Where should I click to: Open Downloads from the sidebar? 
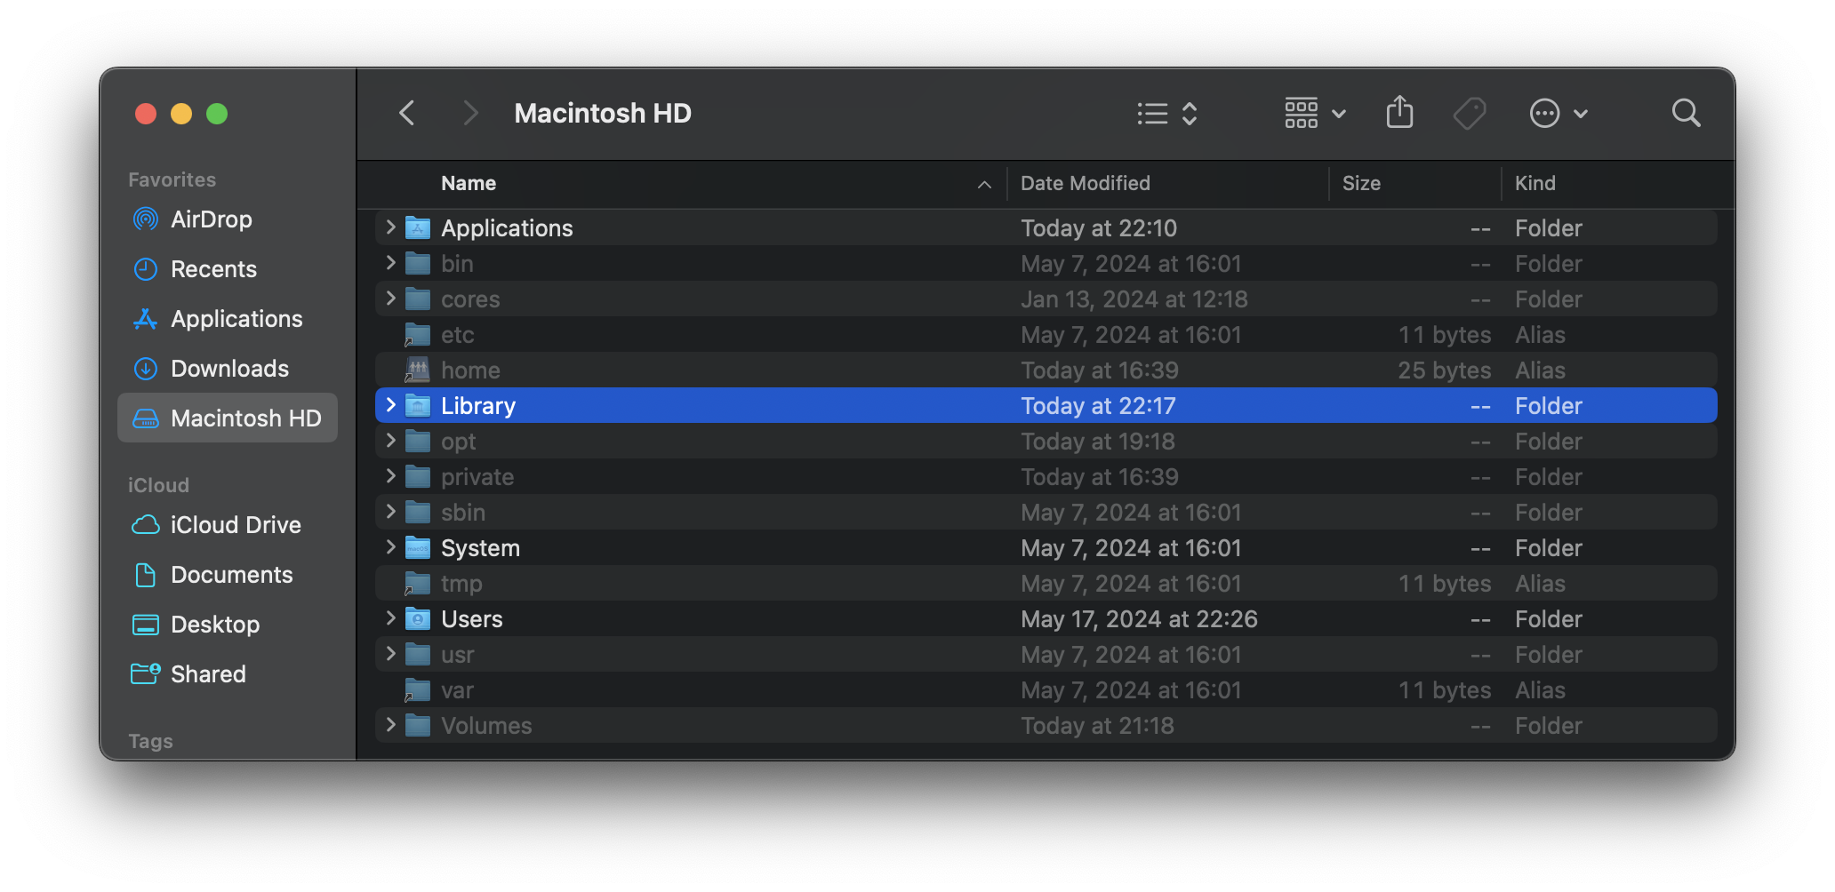(229, 368)
